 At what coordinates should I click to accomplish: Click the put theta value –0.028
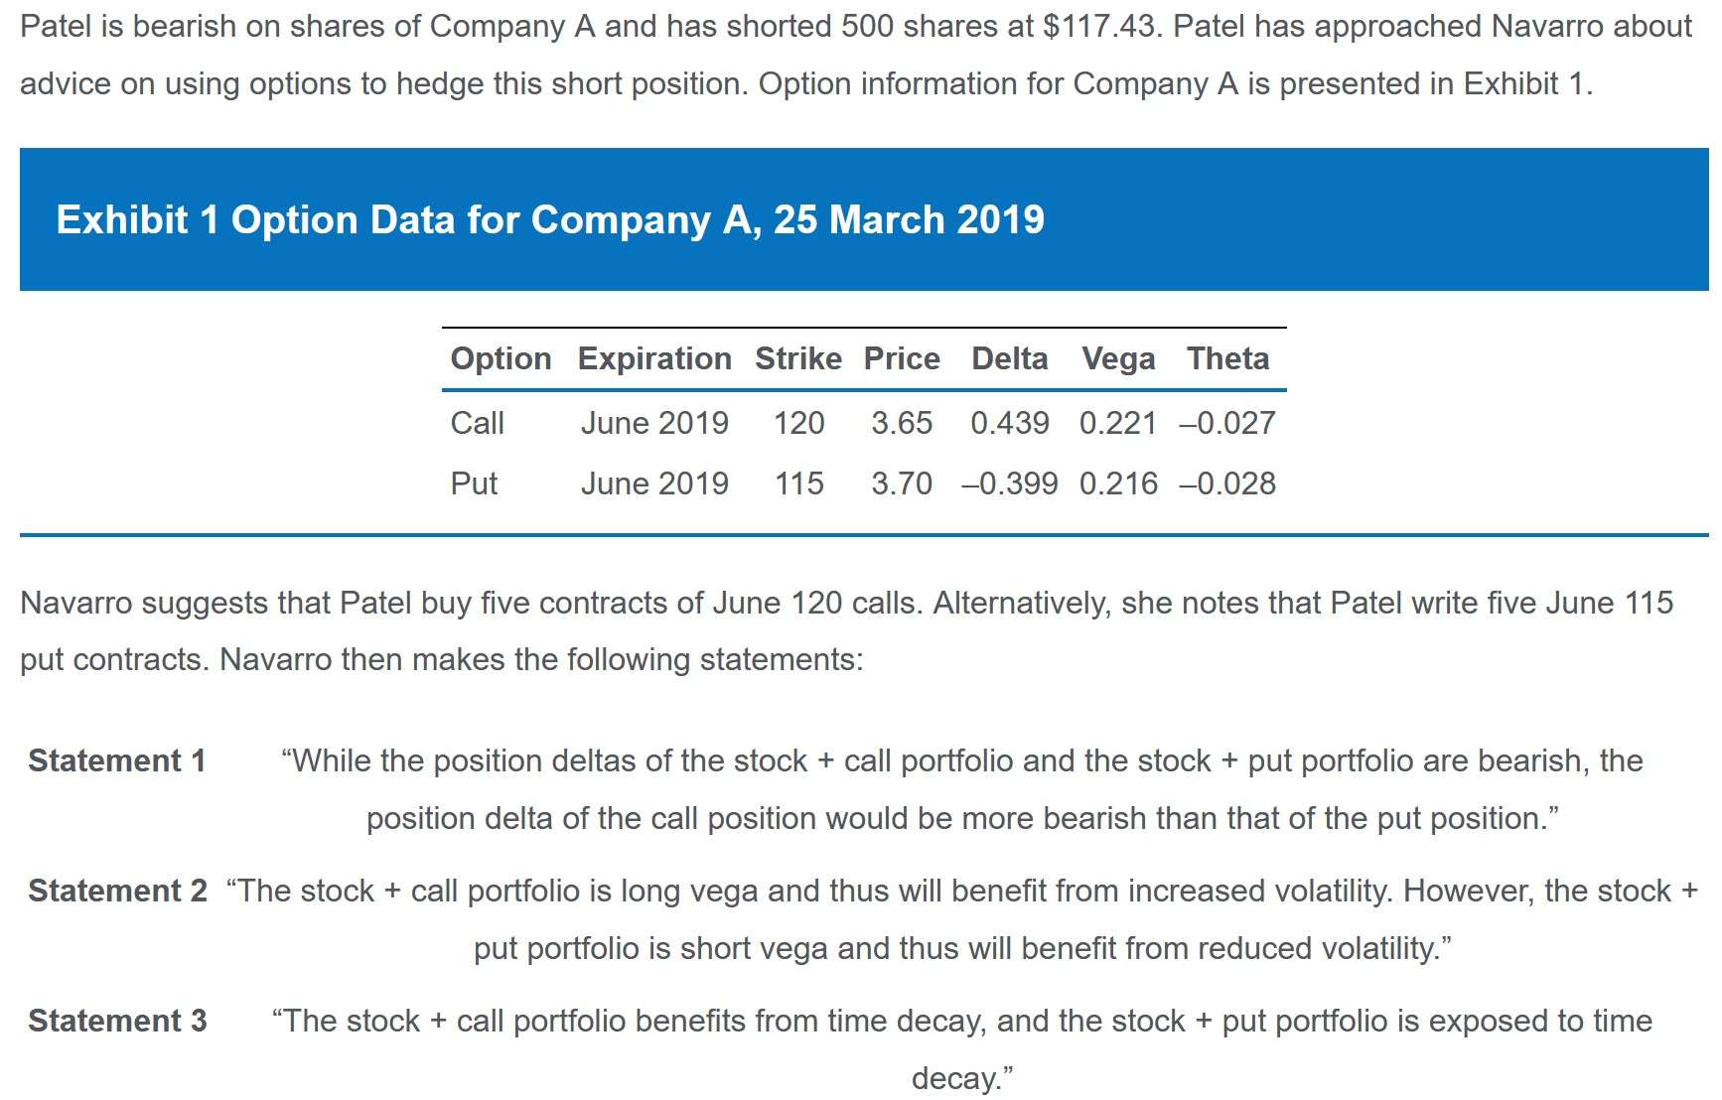coord(1227,483)
